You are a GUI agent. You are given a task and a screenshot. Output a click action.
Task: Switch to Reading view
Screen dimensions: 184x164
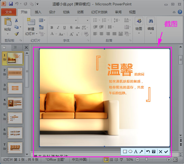click(116, 160)
